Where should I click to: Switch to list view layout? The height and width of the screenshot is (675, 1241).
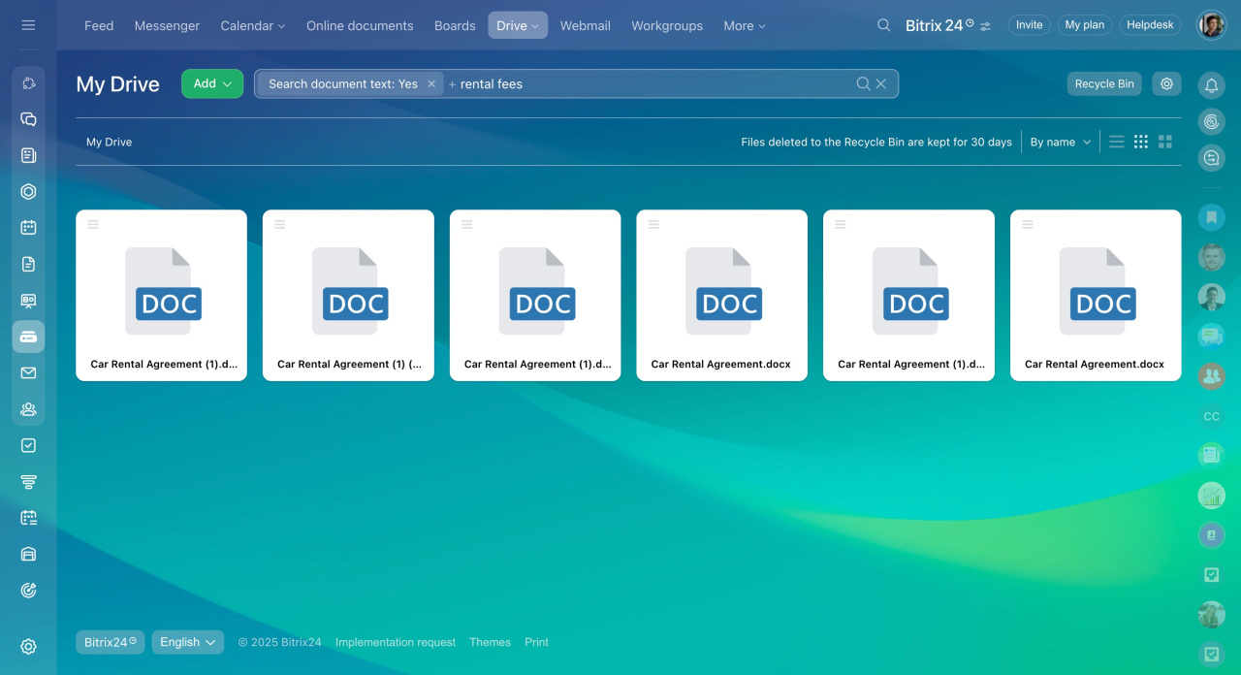[x=1117, y=142]
